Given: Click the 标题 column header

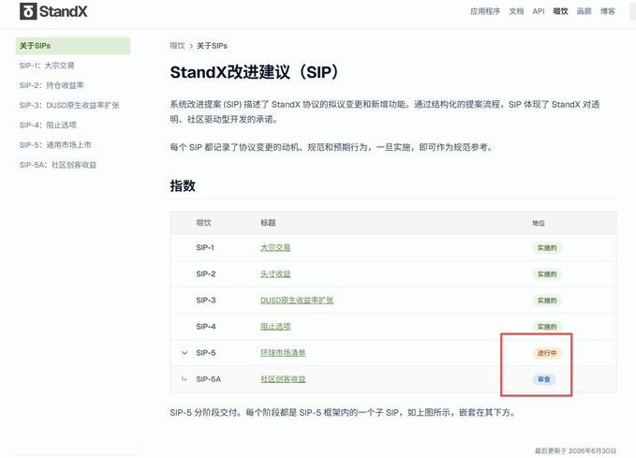Looking at the screenshot, I should (268, 223).
